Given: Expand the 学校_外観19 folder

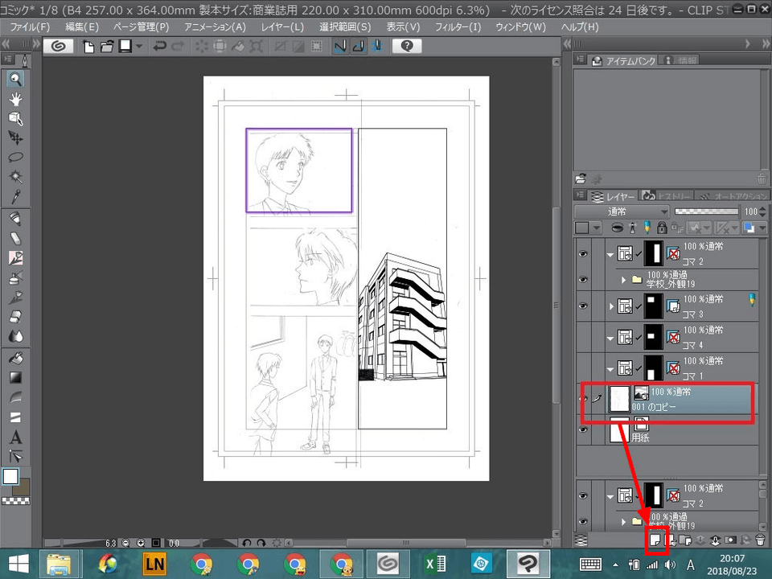Looking at the screenshot, I should click(622, 279).
